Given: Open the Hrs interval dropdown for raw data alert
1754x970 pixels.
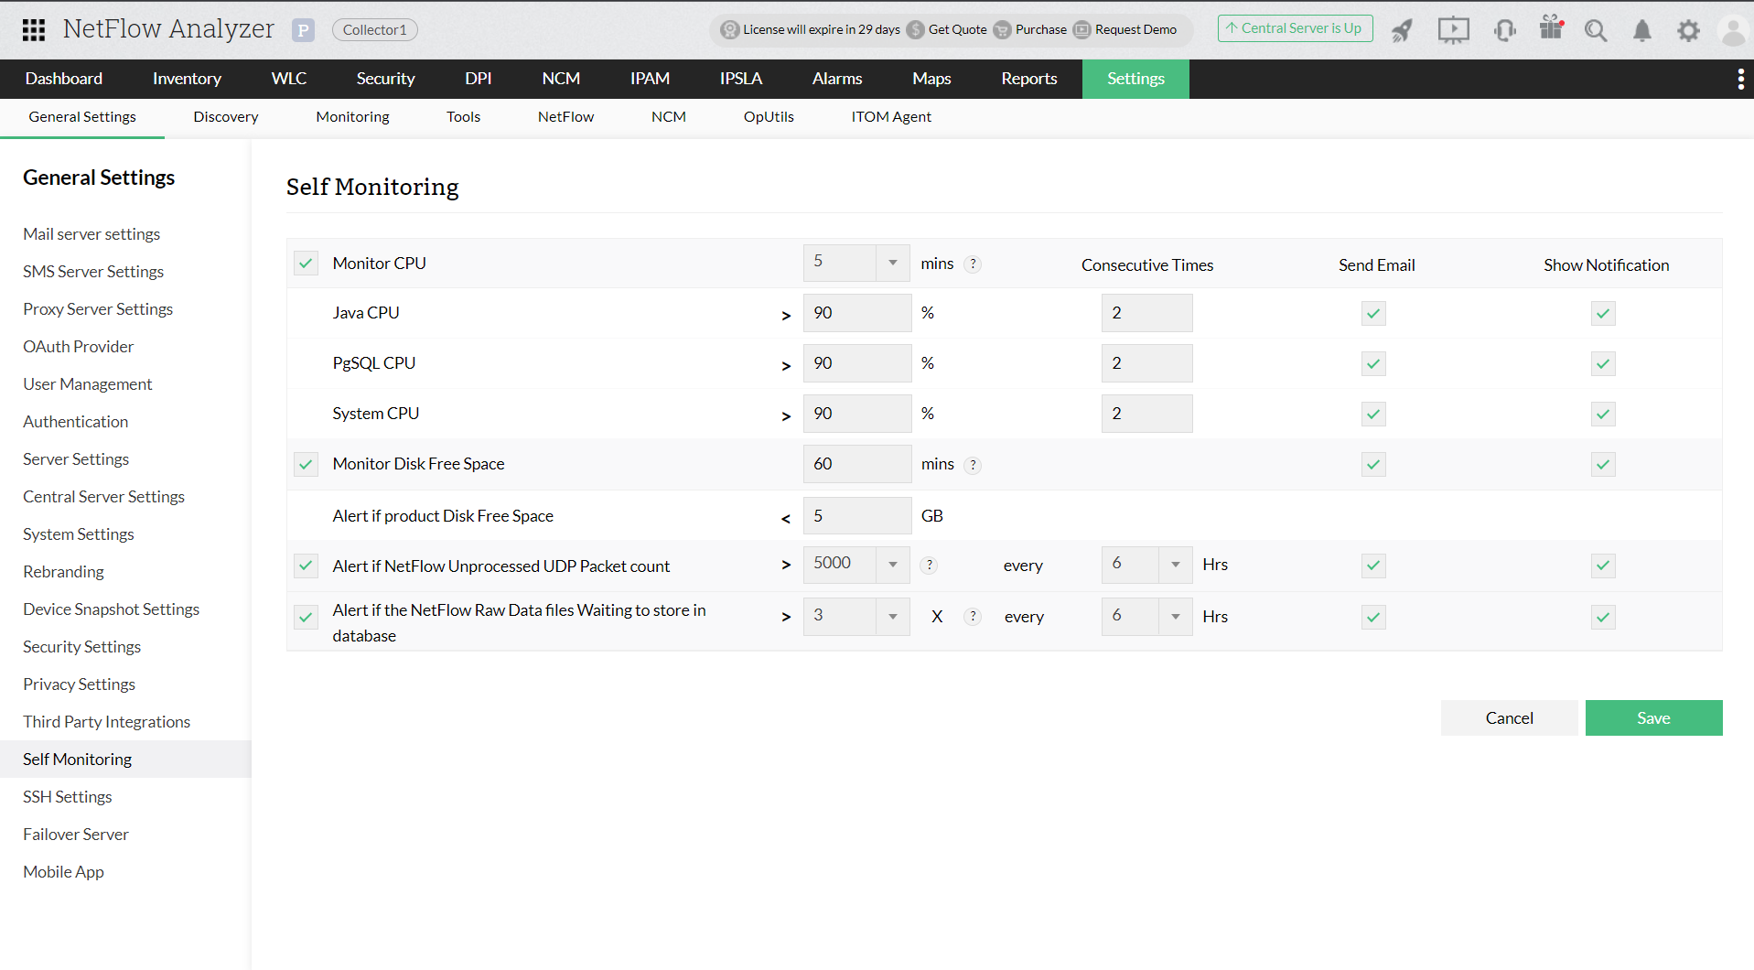Looking at the screenshot, I should pyautogui.click(x=1176, y=616).
